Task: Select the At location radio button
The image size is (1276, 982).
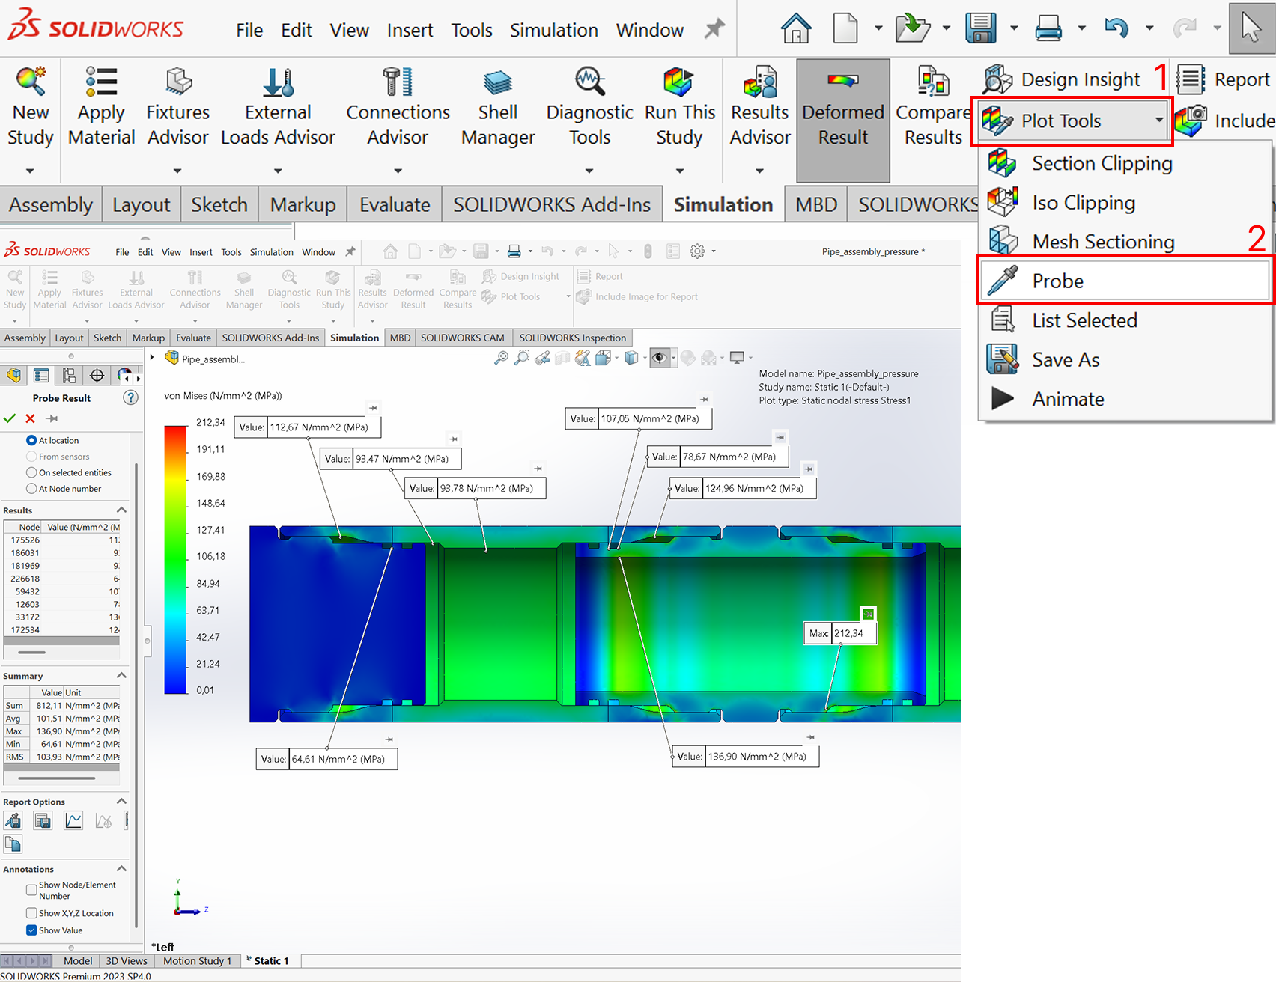Action: tap(31, 440)
